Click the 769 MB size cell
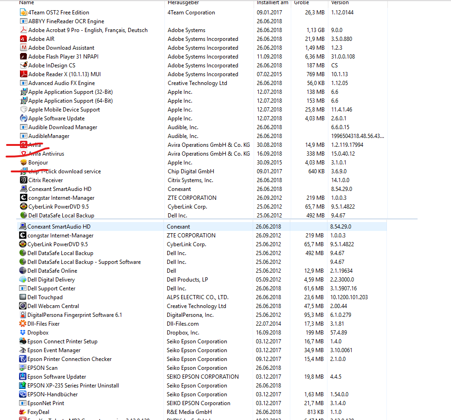The image size is (451, 420). pyautogui.click(x=315, y=74)
